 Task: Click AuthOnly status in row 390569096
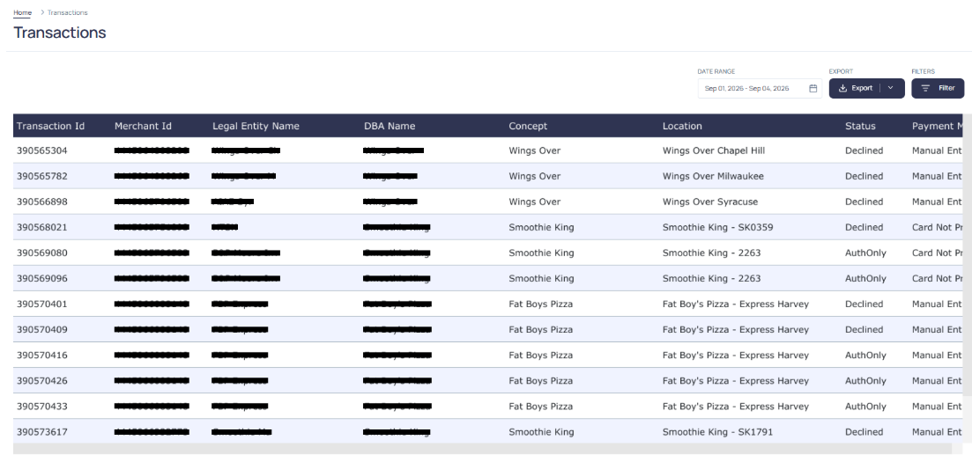coord(865,279)
